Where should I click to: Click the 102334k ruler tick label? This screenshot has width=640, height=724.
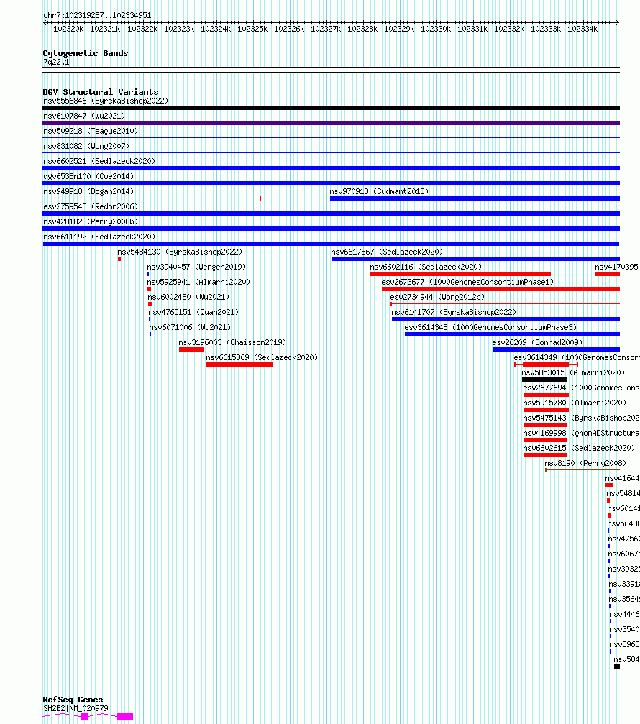(x=582, y=29)
